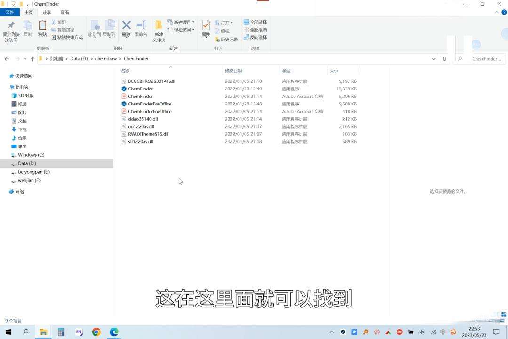This screenshot has width=508, height=339.
Task: Open Calculator from the taskbar
Action: coord(61,332)
